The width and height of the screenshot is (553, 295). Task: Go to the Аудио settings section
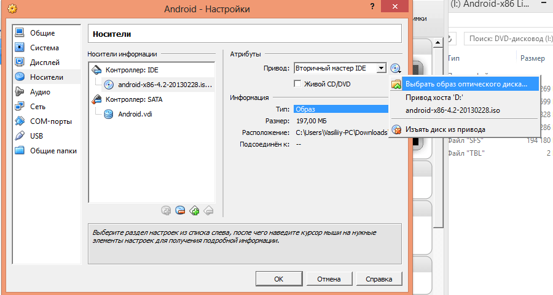tap(40, 91)
